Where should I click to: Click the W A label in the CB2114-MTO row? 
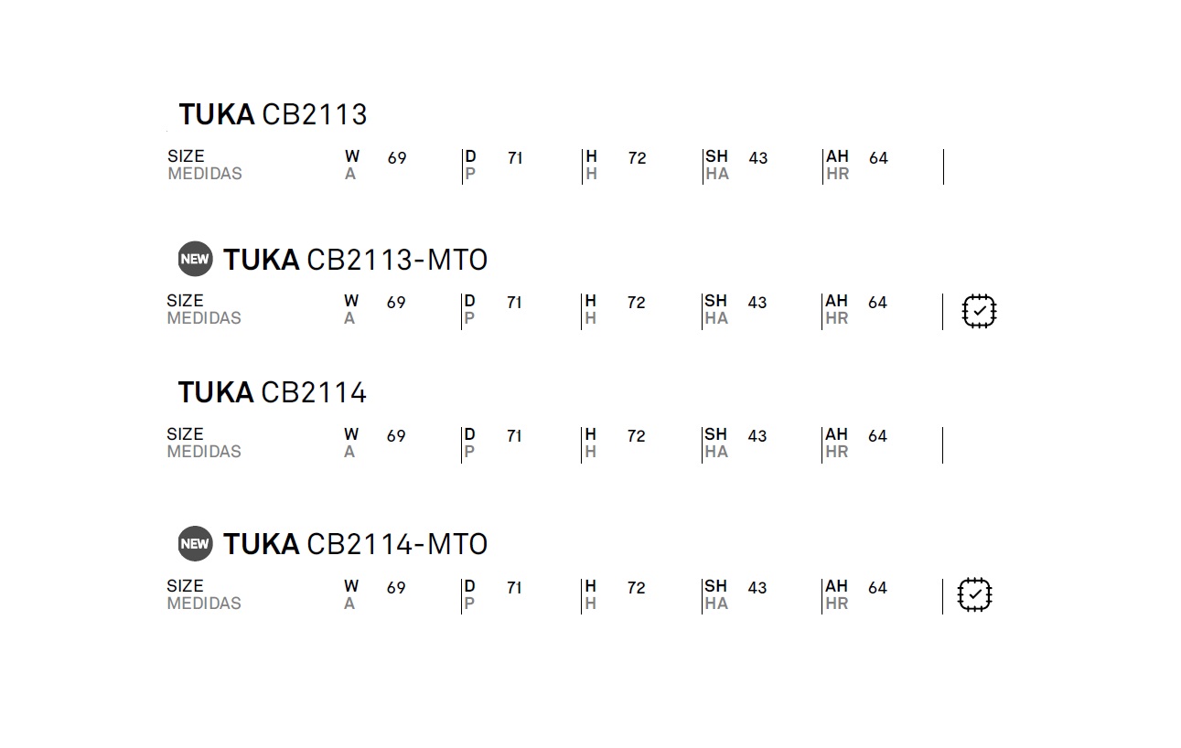coord(351,594)
